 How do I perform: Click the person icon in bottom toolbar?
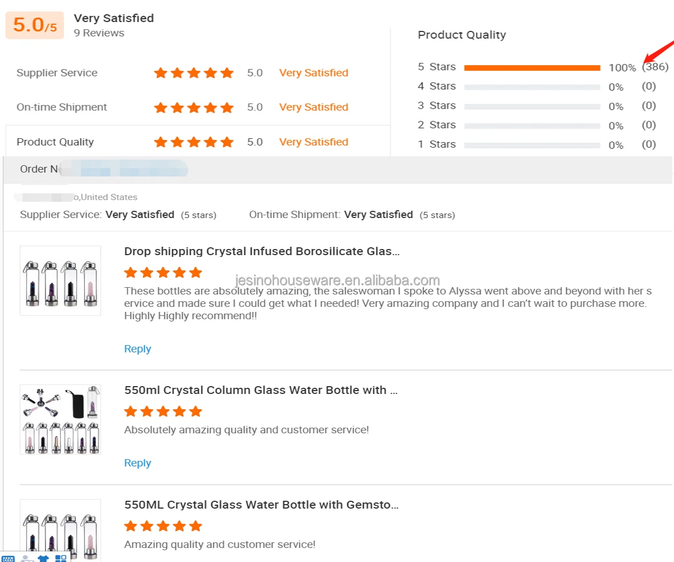coord(26,559)
